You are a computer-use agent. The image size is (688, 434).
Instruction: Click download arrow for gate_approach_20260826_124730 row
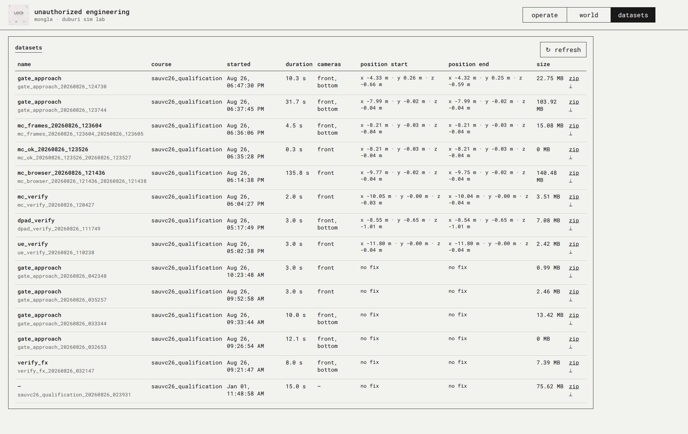click(571, 86)
